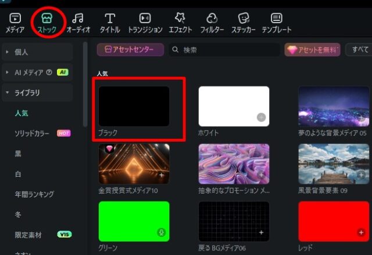Viewport: 372px width, 255px height.
Task: Select the 金賞授賞式メディア10 thumbnail
Action: click(134, 164)
